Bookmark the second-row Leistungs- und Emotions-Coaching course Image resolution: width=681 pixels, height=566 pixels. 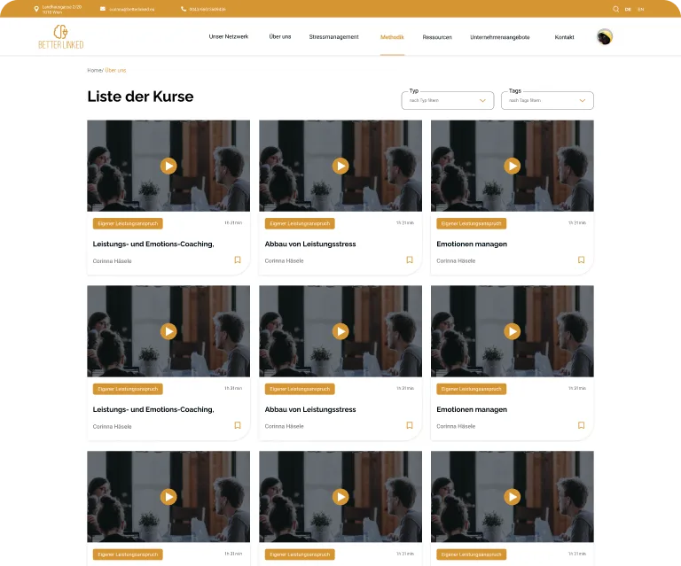pyautogui.click(x=238, y=425)
